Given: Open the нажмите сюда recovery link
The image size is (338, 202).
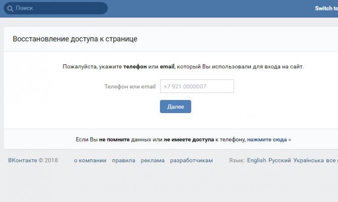Looking at the screenshot, I should (268, 139).
